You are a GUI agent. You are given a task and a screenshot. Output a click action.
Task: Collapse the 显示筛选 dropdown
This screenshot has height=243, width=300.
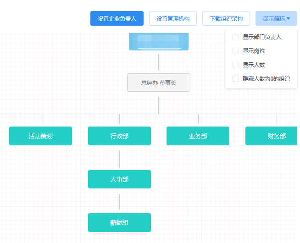276,18
